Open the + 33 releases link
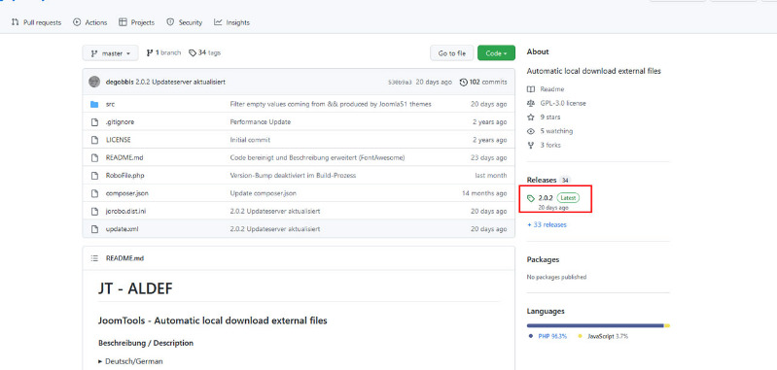This screenshot has height=370, width=777. coord(547,224)
